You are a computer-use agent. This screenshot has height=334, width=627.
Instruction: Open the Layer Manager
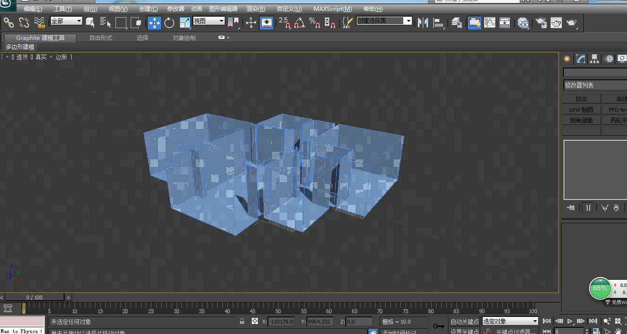click(x=456, y=22)
